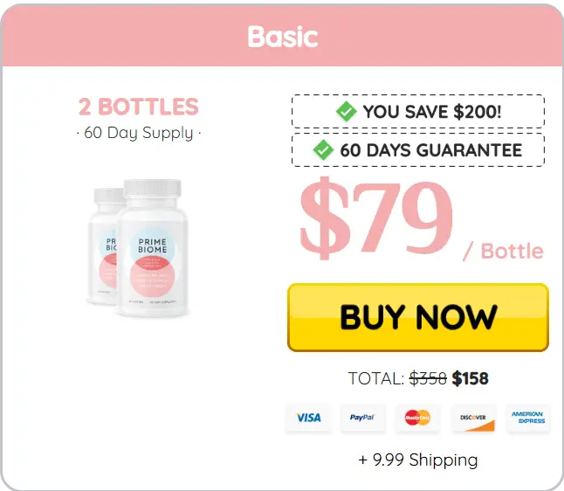Click the 2 BOTTLES heading

139,107
